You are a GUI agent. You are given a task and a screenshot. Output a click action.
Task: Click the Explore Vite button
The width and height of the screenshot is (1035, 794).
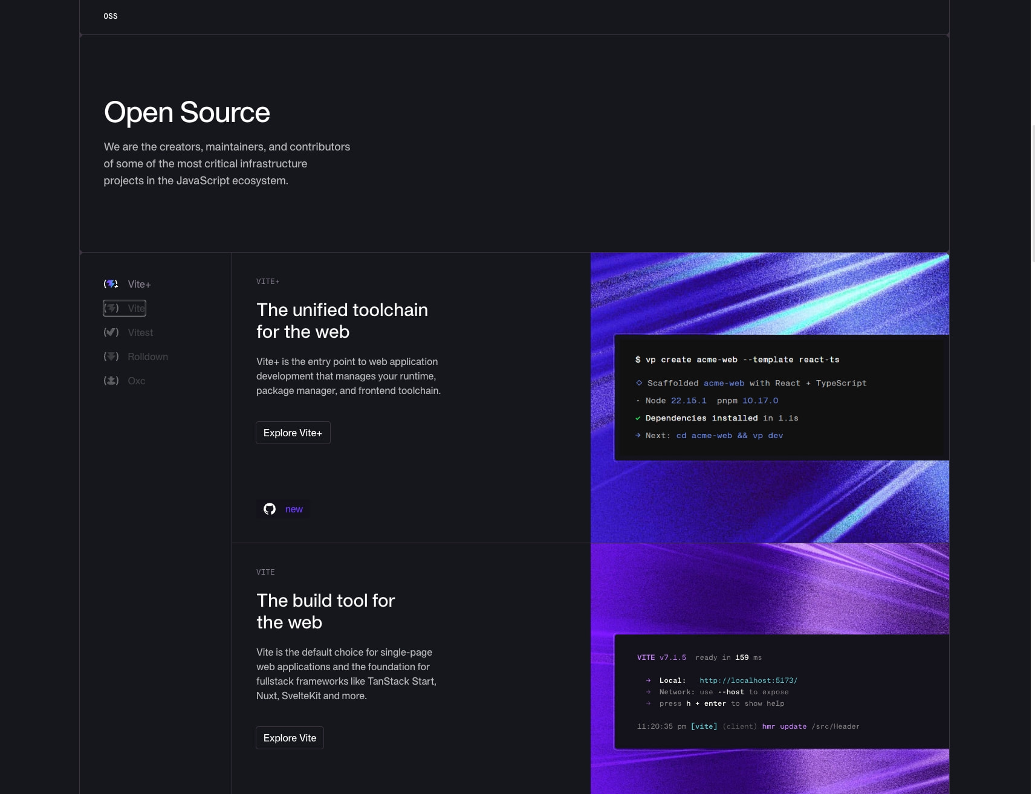click(290, 738)
